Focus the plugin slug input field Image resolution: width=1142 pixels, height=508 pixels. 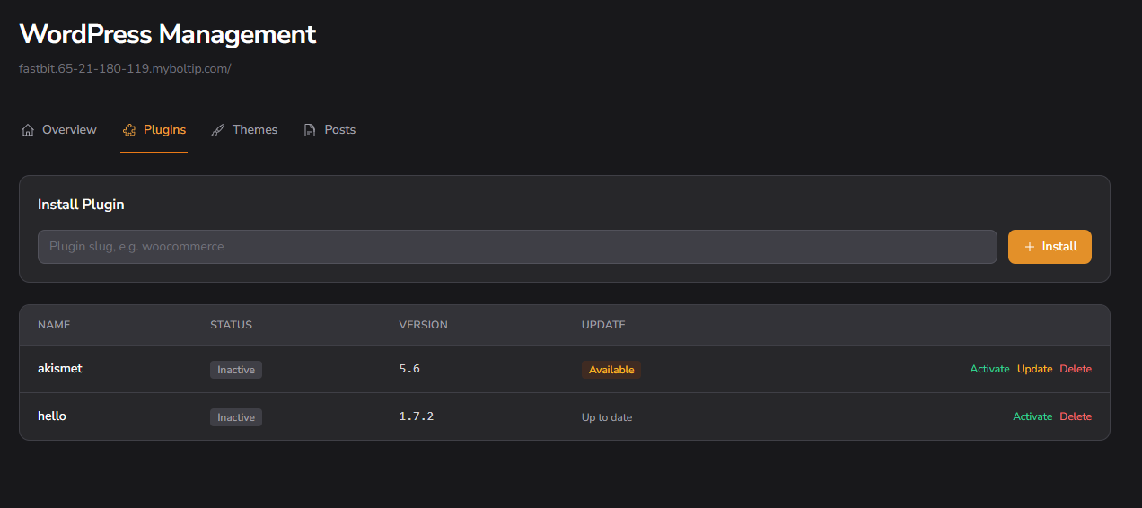tap(517, 247)
